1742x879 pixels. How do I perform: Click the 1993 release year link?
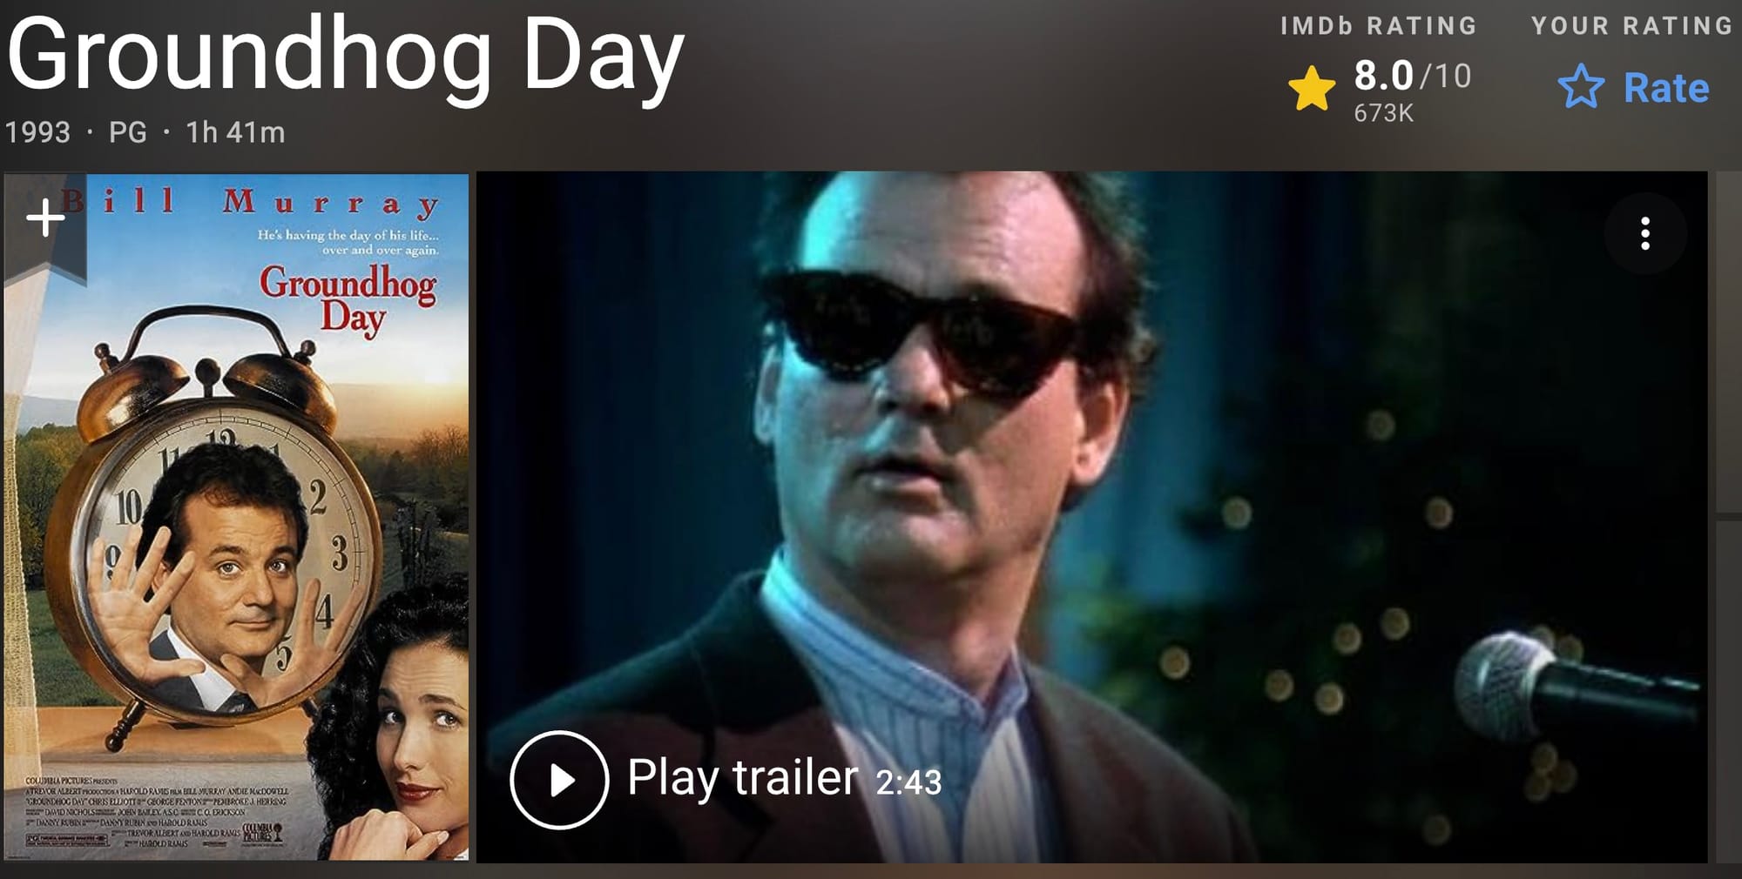(37, 132)
